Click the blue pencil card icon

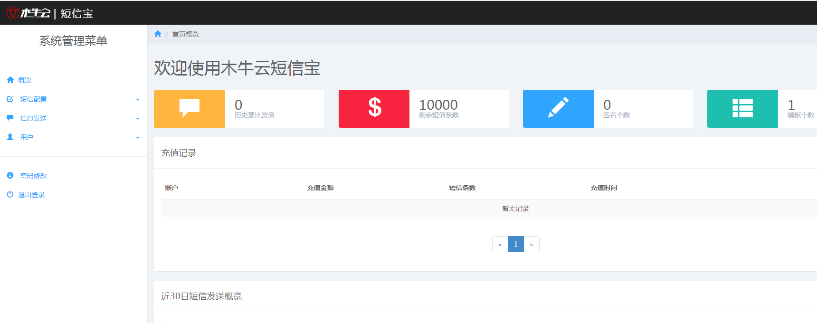point(558,107)
